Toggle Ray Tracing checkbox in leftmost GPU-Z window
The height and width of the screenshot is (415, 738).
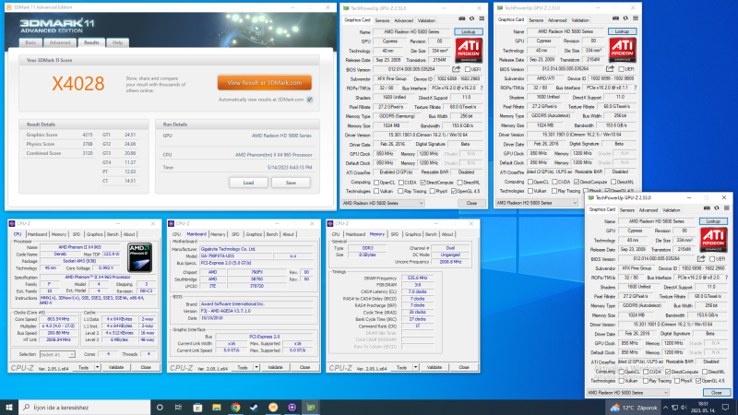(400, 191)
